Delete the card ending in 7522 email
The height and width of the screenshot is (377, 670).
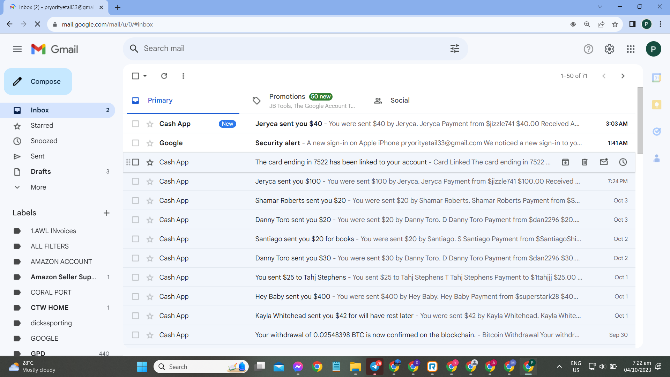585,162
